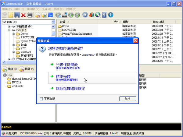Open the 光碟 (I) menu
This screenshot has width=183, height=137.
tap(46, 9)
